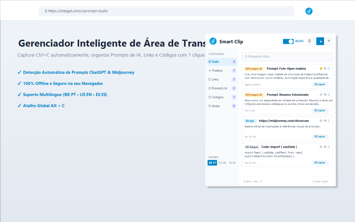Click the heart icon button in header
Image resolution: width=355 pixels, height=222 pixels.
click(329, 41)
